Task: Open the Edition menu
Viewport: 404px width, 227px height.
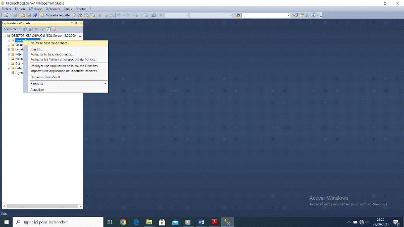Action: tap(20, 9)
